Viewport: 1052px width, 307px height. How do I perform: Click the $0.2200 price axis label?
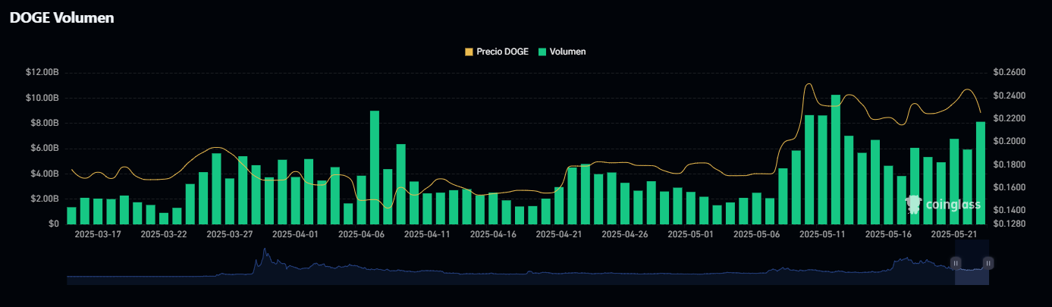click(x=1009, y=118)
